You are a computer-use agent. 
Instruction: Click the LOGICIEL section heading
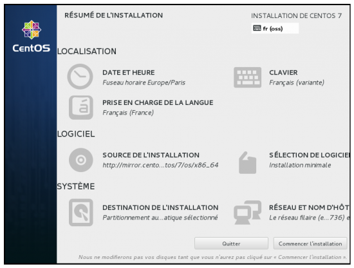pos(76,134)
